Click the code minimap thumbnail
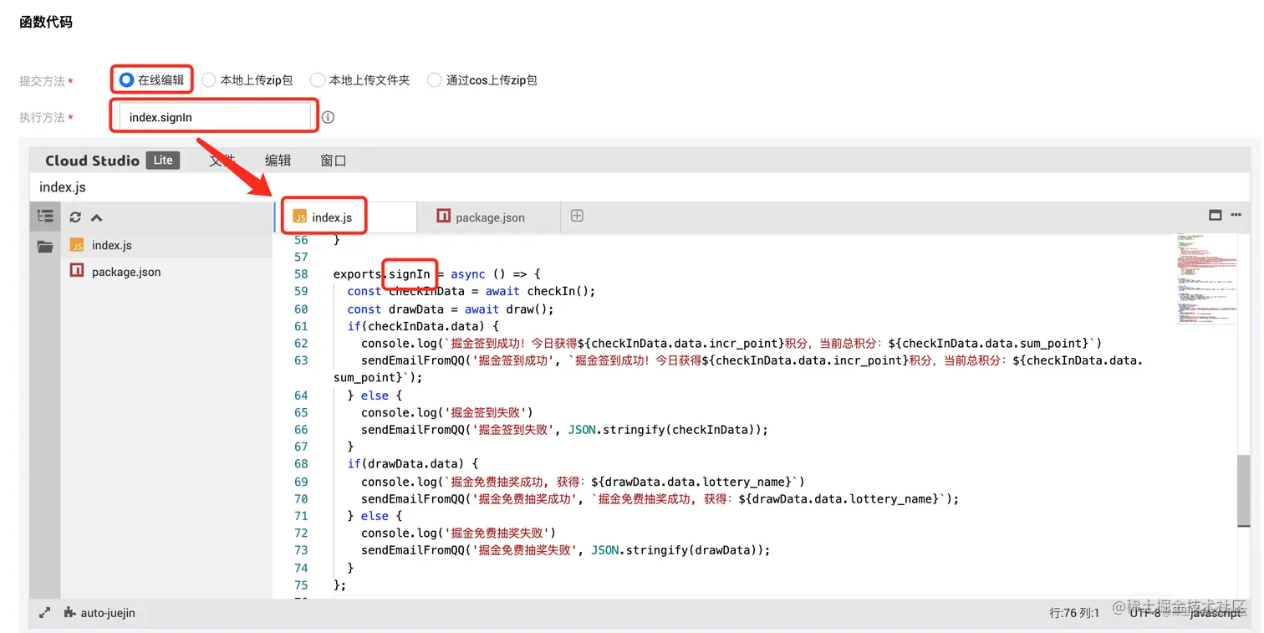Screen dimensions: 1264x633 click(1206, 278)
